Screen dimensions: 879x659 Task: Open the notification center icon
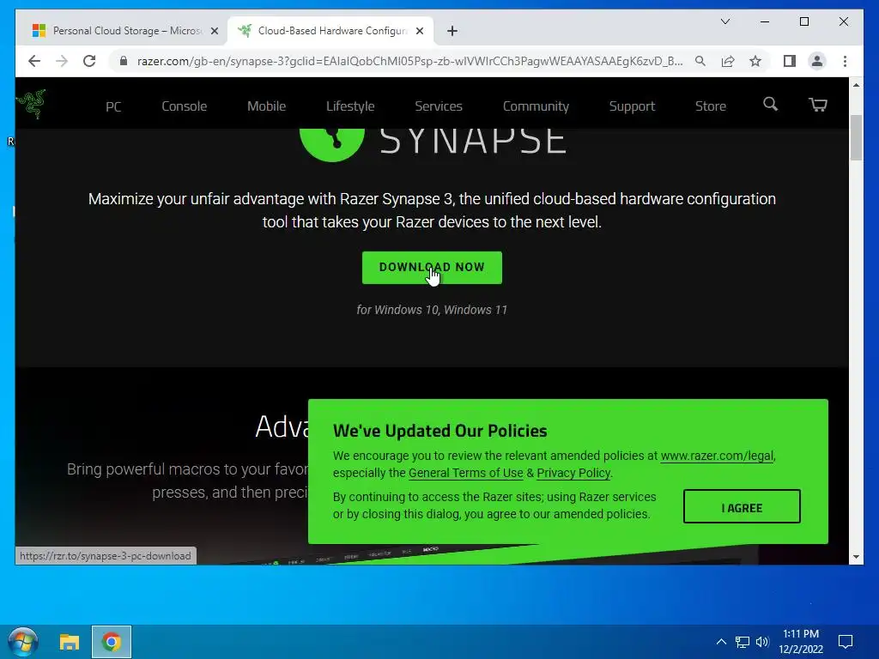(x=845, y=642)
